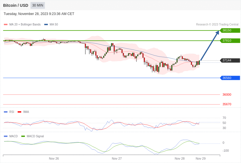Click the 35670 support price label
Image resolution: width=241 pixels, height=163 pixels.
click(227, 104)
